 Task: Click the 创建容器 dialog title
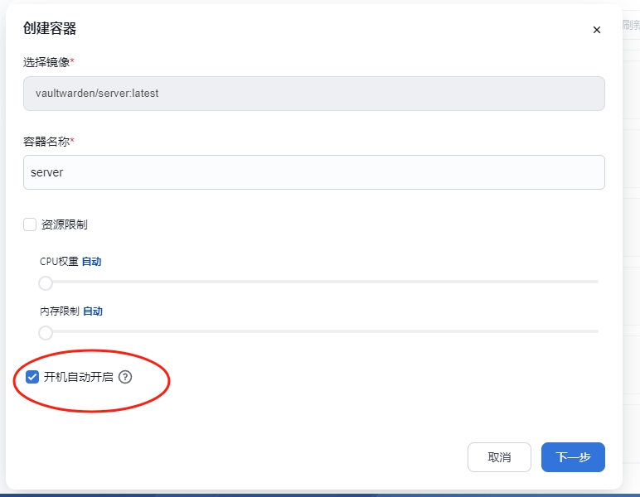tap(50, 29)
